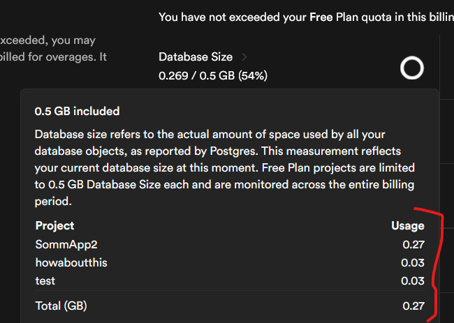Click the 0.27 value in Total row
Screen dimensions: 454x323
pyautogui.click(x=413, y=306)
